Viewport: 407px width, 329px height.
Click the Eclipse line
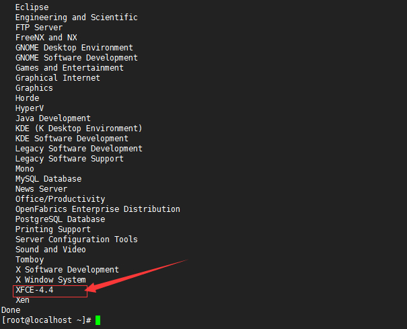click(32, 7)
